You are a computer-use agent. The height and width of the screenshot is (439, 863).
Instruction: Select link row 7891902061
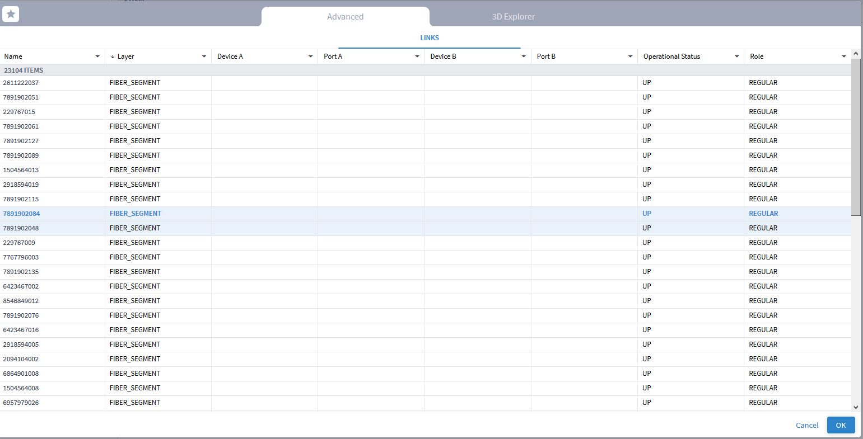coord(426,126)
